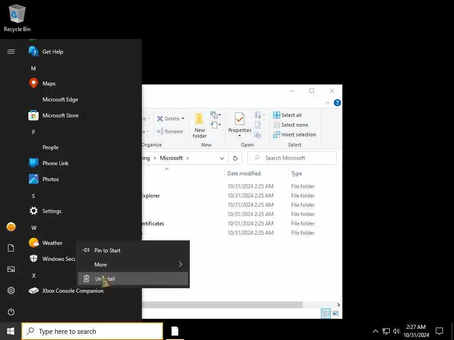Click Select none
The width and height of the screenshot is (454, 340).
tap(291, 125)
